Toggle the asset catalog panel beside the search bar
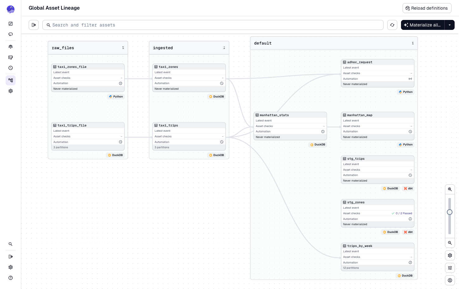This screenshot has height=289, width=459. pyautogui.click(x=34, y=25)
